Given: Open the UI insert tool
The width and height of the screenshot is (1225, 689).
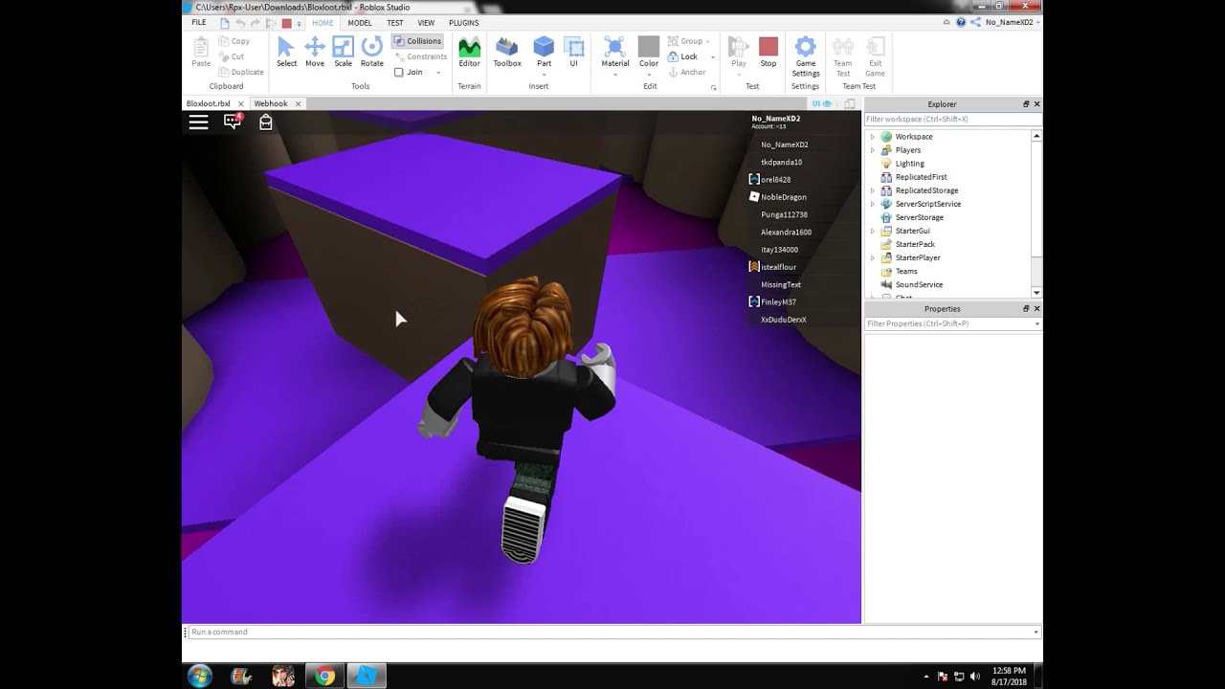Looking at the screenshot, I should tap(574, 52).
